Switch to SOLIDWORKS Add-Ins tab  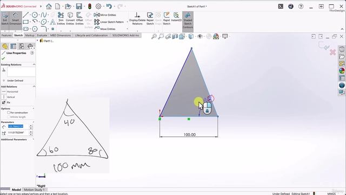coord(125,35)
